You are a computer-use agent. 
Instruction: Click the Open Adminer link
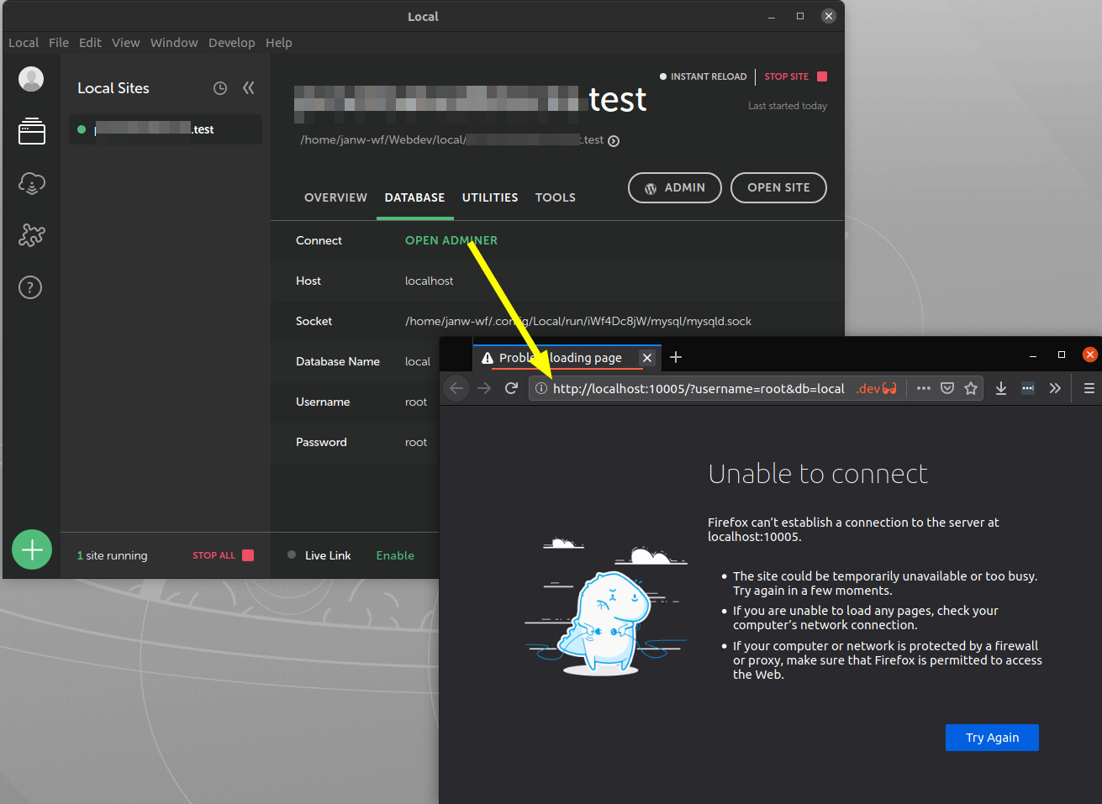(x=451, y=240)
